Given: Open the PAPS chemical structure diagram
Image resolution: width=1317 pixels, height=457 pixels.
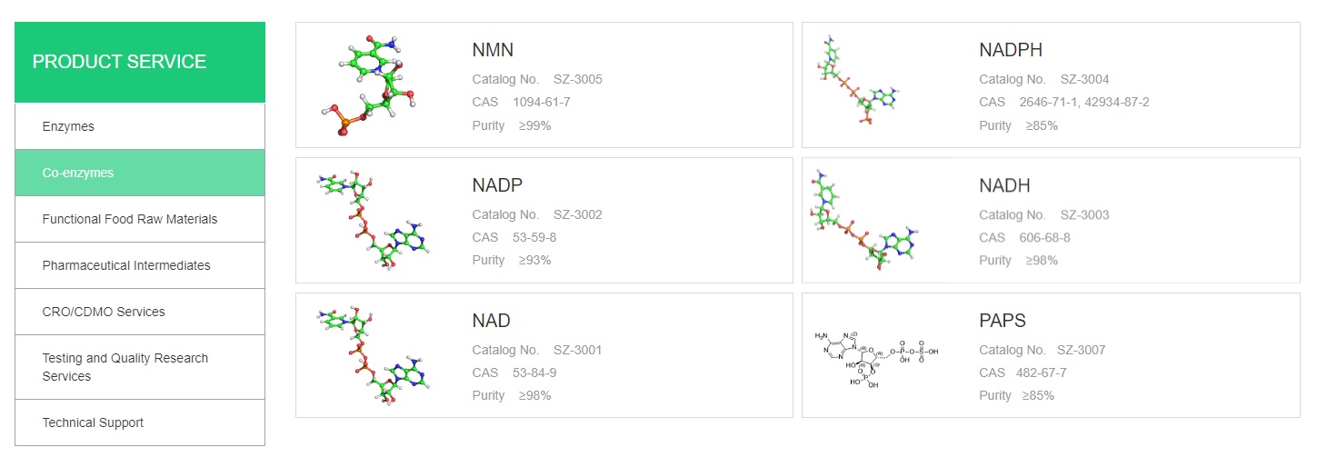Looking at the screenshot, I should [876, 356].
